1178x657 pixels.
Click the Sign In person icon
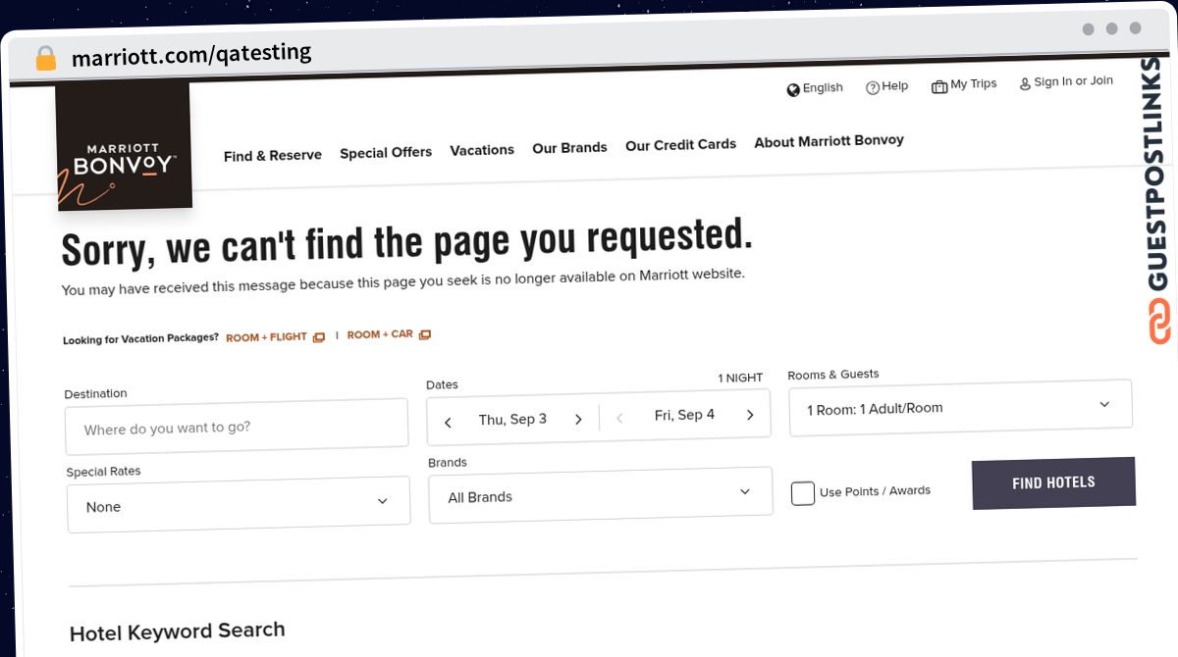click(1025, 84)
